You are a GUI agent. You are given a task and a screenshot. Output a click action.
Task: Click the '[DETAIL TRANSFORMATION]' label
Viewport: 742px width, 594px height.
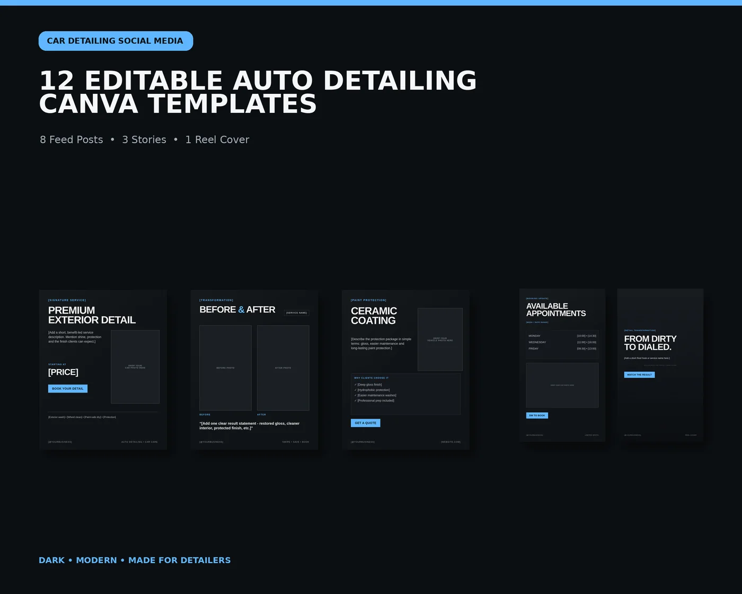click(x=640, y=330)
